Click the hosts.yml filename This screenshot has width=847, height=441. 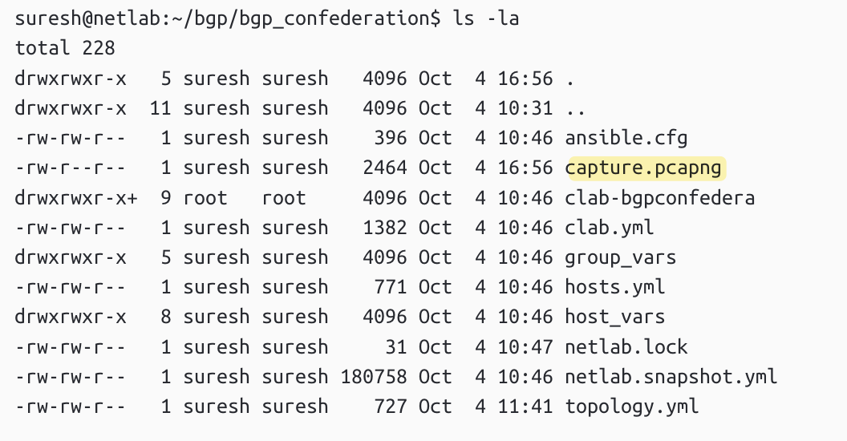tap(615, 287)
